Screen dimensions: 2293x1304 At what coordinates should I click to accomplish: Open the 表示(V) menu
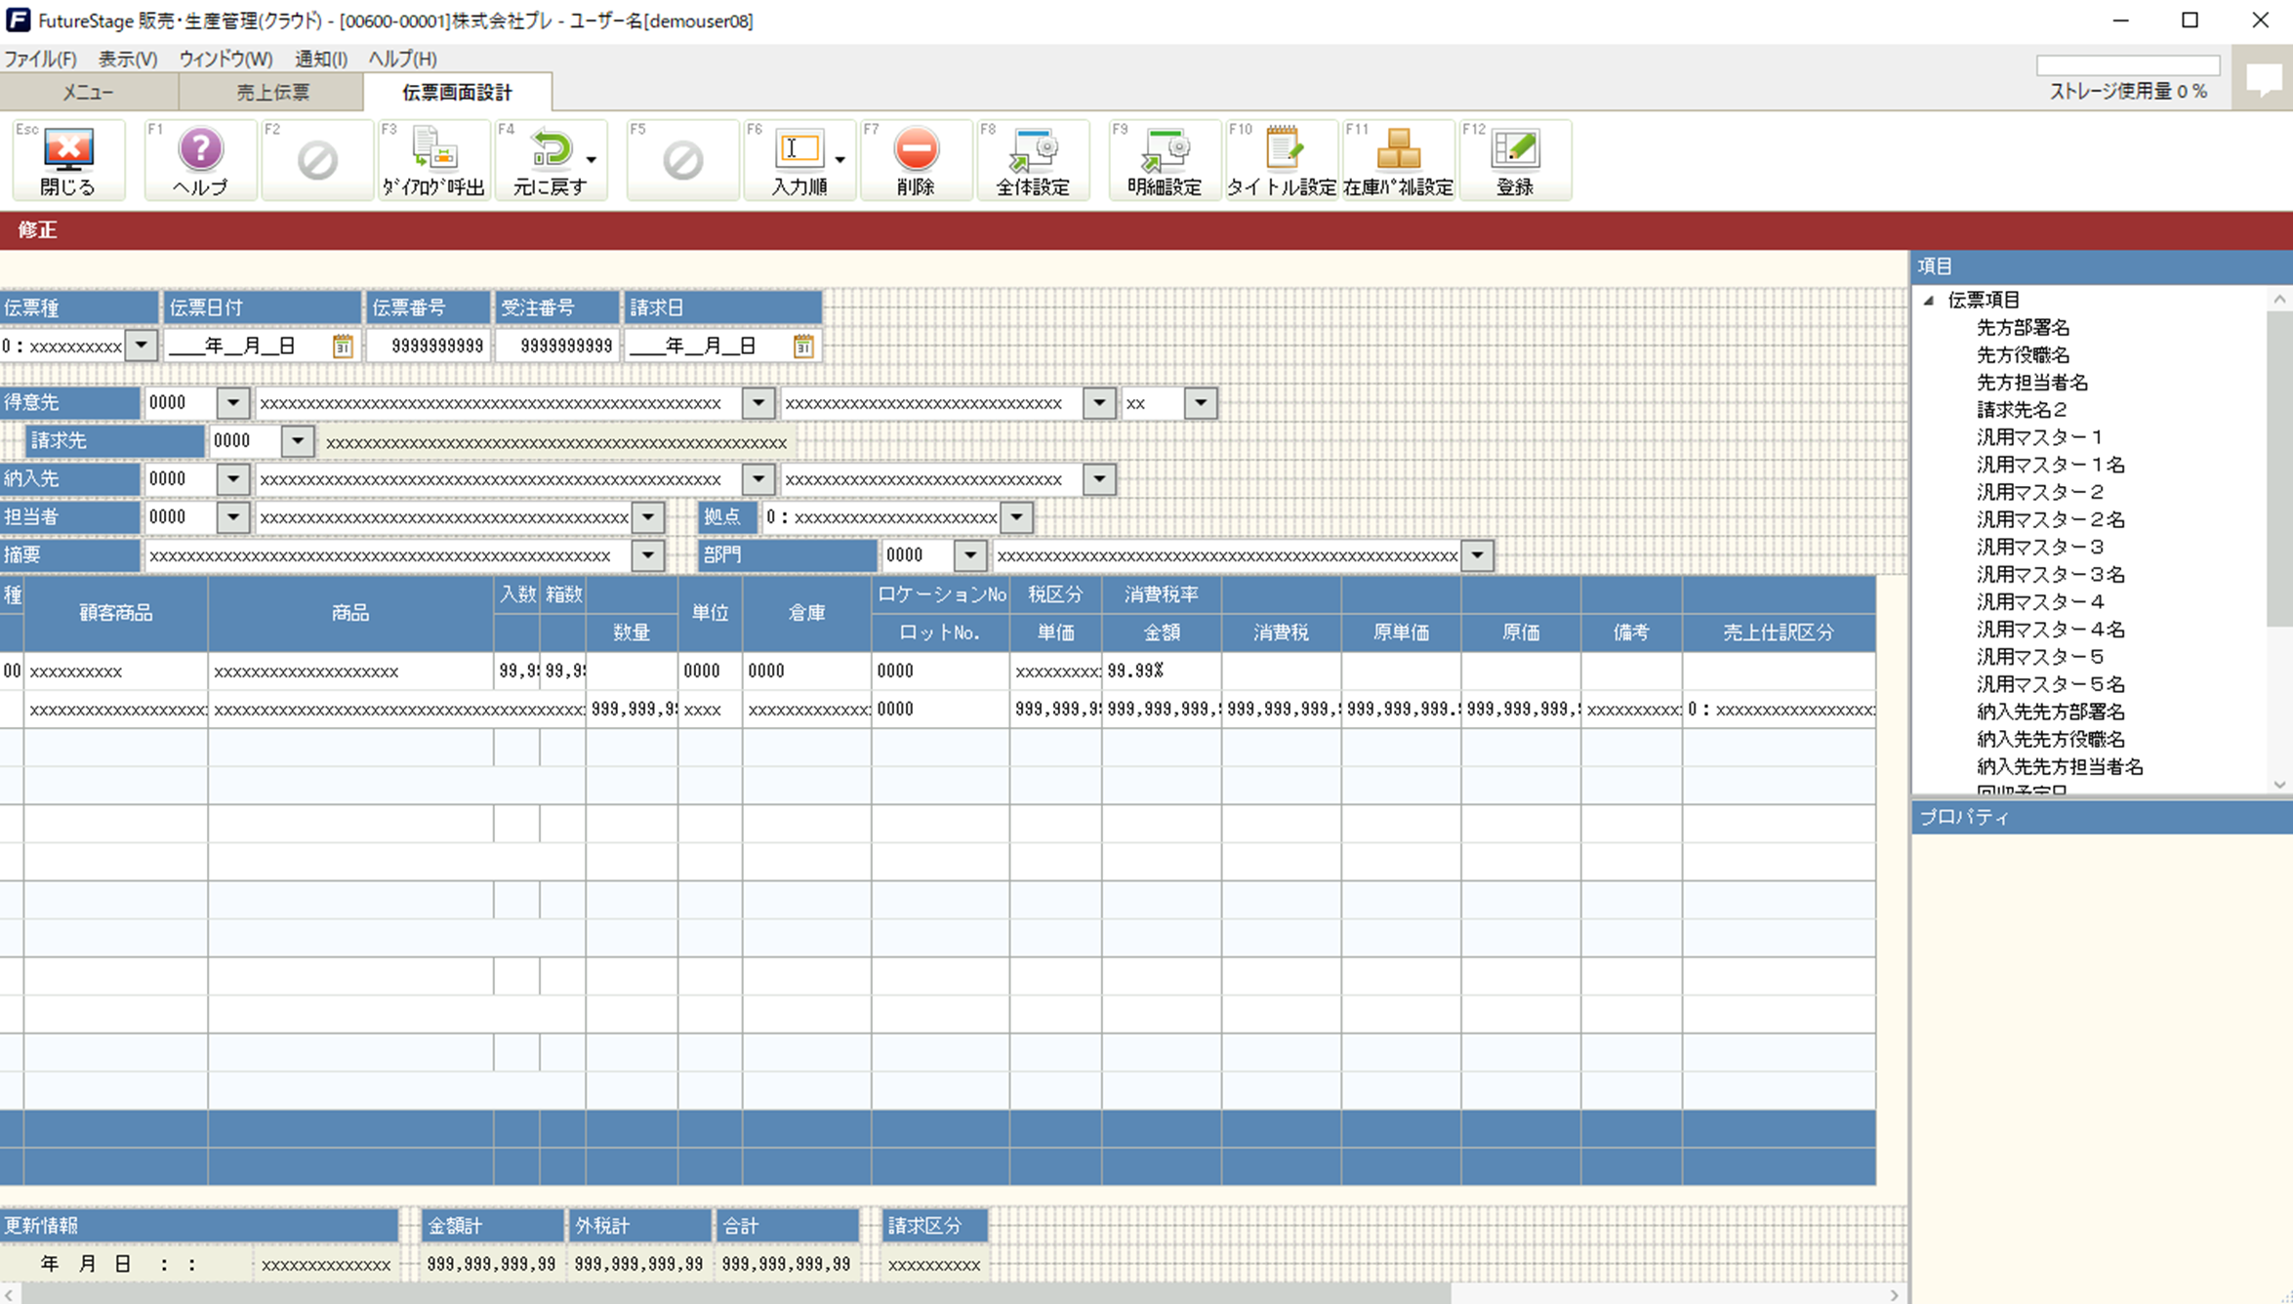[127, 59]
